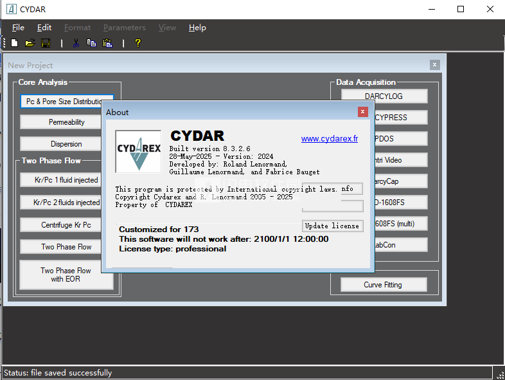505x380 pixels.
Task: Click the 1608FS (multi) button
Action: click(401, 224)
